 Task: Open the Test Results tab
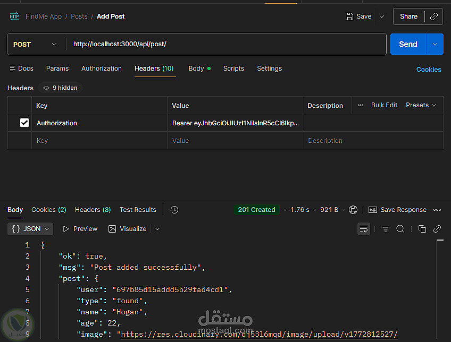(x=138, y=210)
